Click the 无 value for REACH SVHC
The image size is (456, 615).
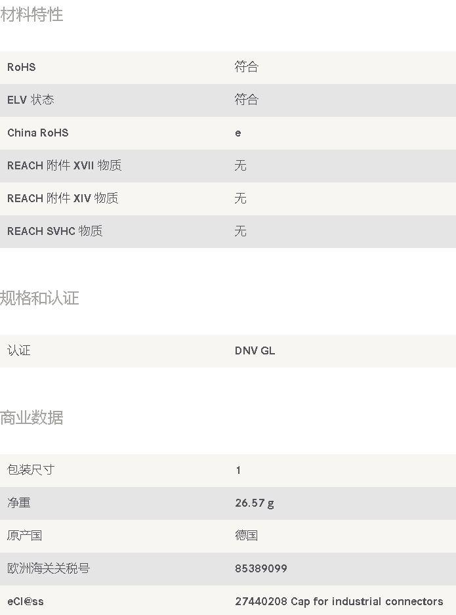click(240, 231)
